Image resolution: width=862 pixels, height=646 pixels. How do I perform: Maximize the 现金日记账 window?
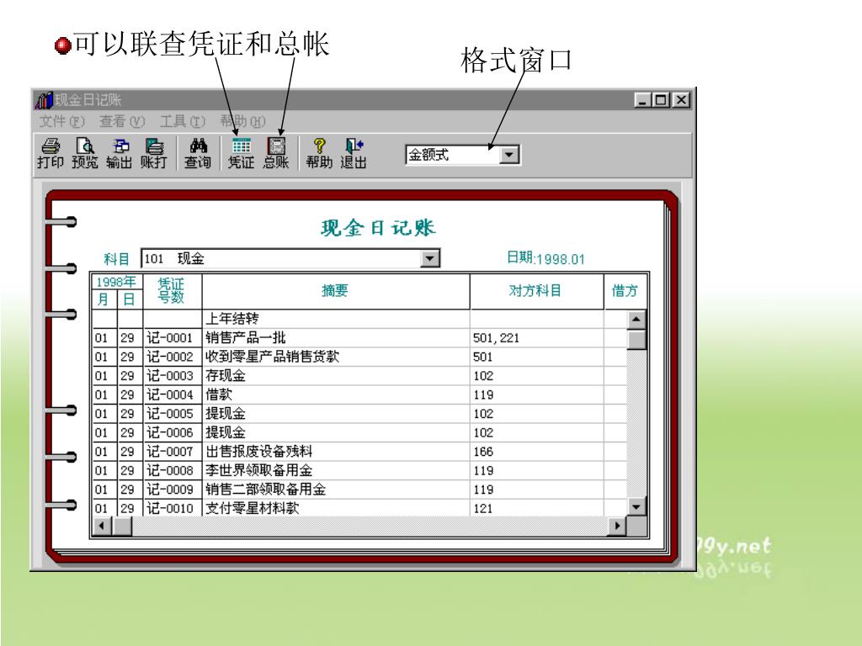[662, 100]
